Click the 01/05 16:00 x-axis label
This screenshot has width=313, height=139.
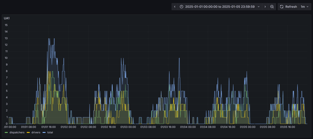pos(288,127)
